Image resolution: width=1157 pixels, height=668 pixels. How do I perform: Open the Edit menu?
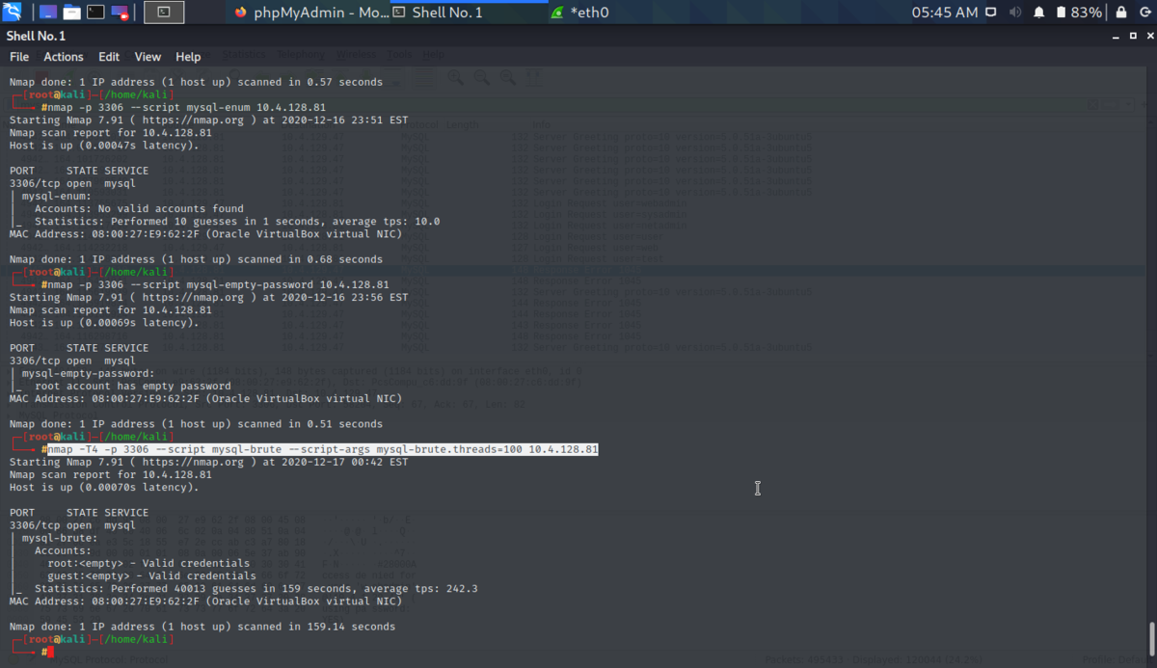109,57
